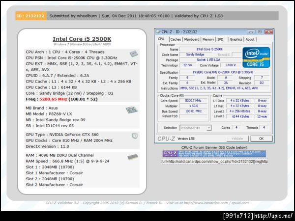Click the Core Speed value 5200.7 MHz
295x221 pixels.
point(193,101)
